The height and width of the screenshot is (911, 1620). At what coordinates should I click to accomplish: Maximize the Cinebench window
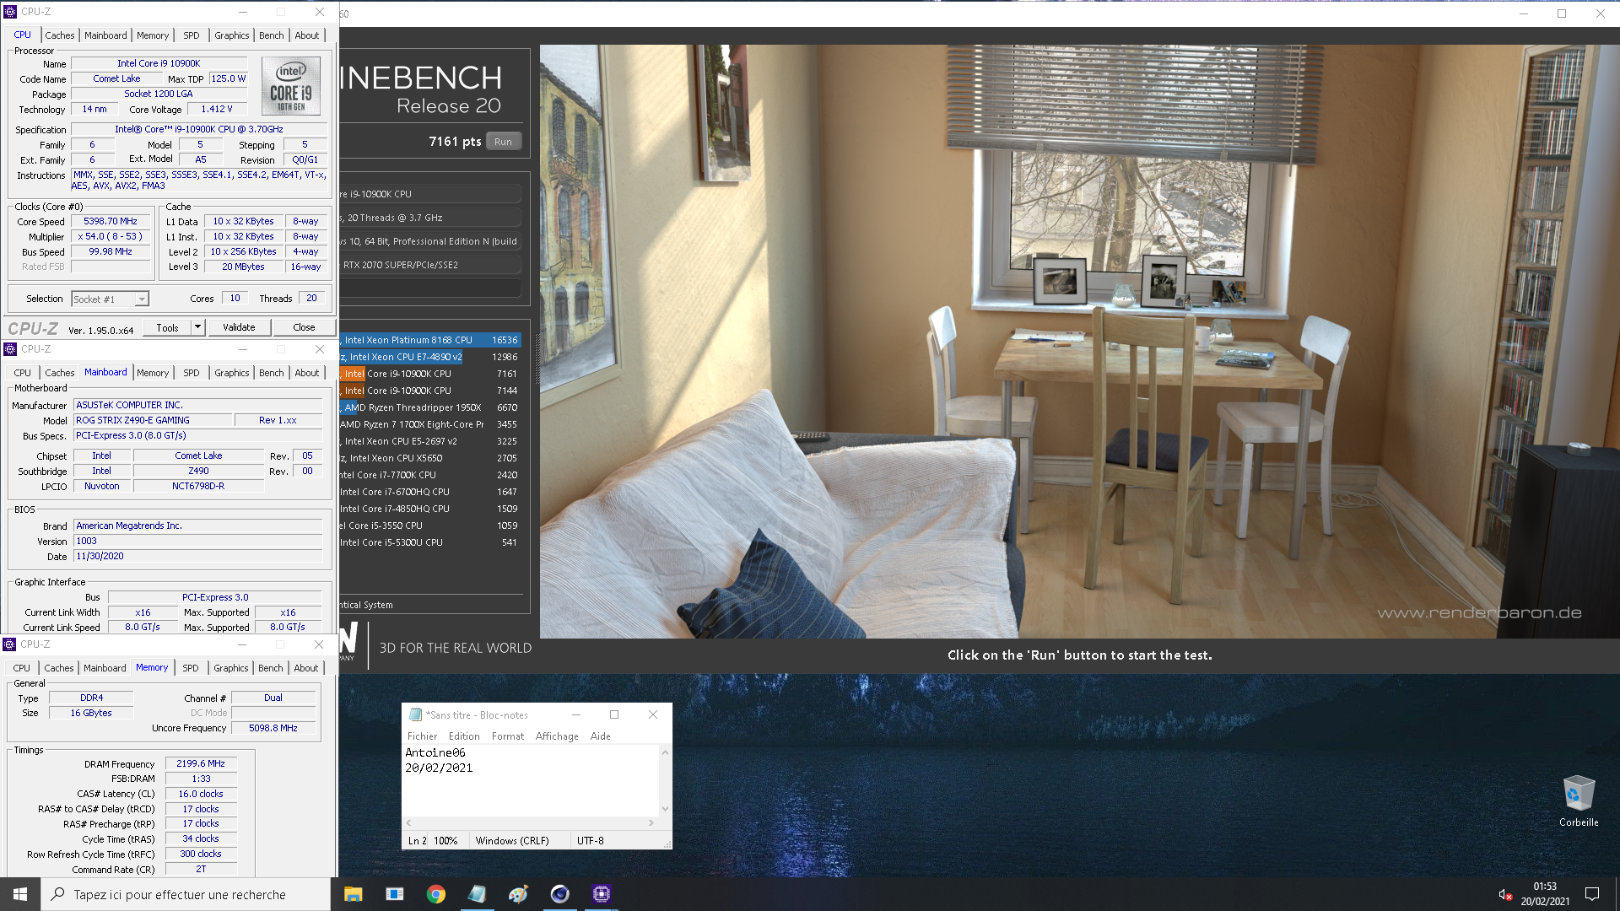pos(1562,13)
